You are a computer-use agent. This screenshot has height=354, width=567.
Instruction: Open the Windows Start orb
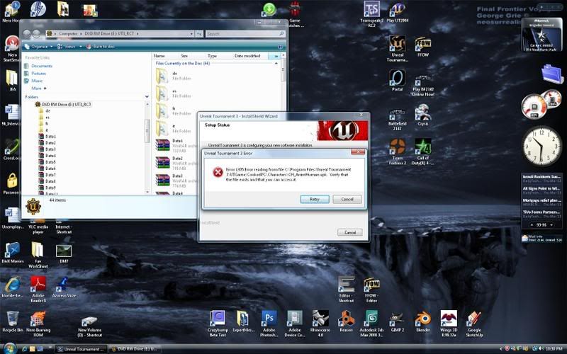coord(9,348)
